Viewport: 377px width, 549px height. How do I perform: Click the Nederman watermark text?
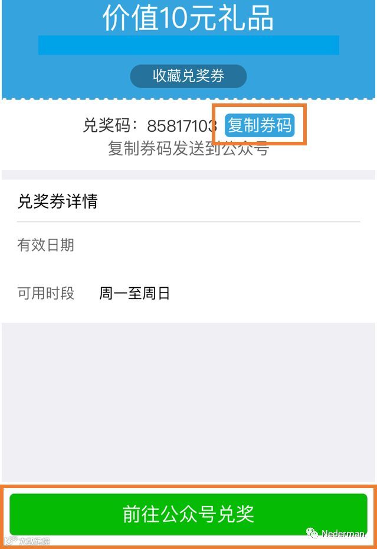(x=343, y=534)
